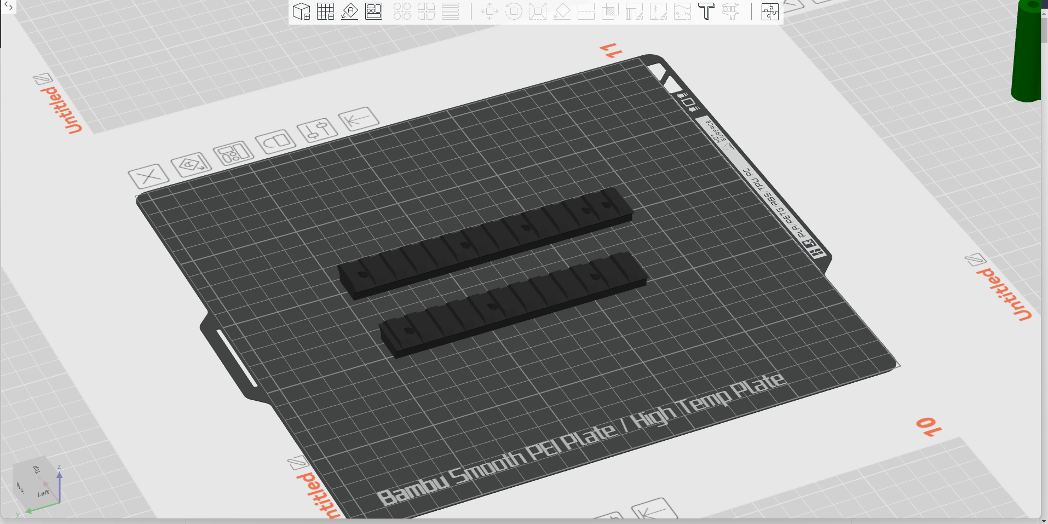The width and height of the screenshot is (1048, 524).
Task: Arrange all objects from top toolbar
Action: click(373, 11)
